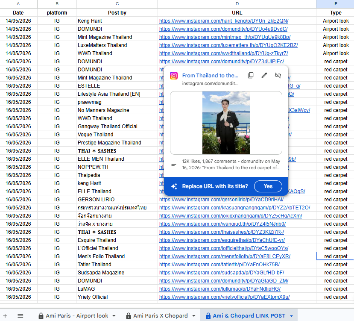Viewport: 354px width, 321px height.
Task: Select 'Airport look' cell in Keng Harit row
Action: (335, 21)
